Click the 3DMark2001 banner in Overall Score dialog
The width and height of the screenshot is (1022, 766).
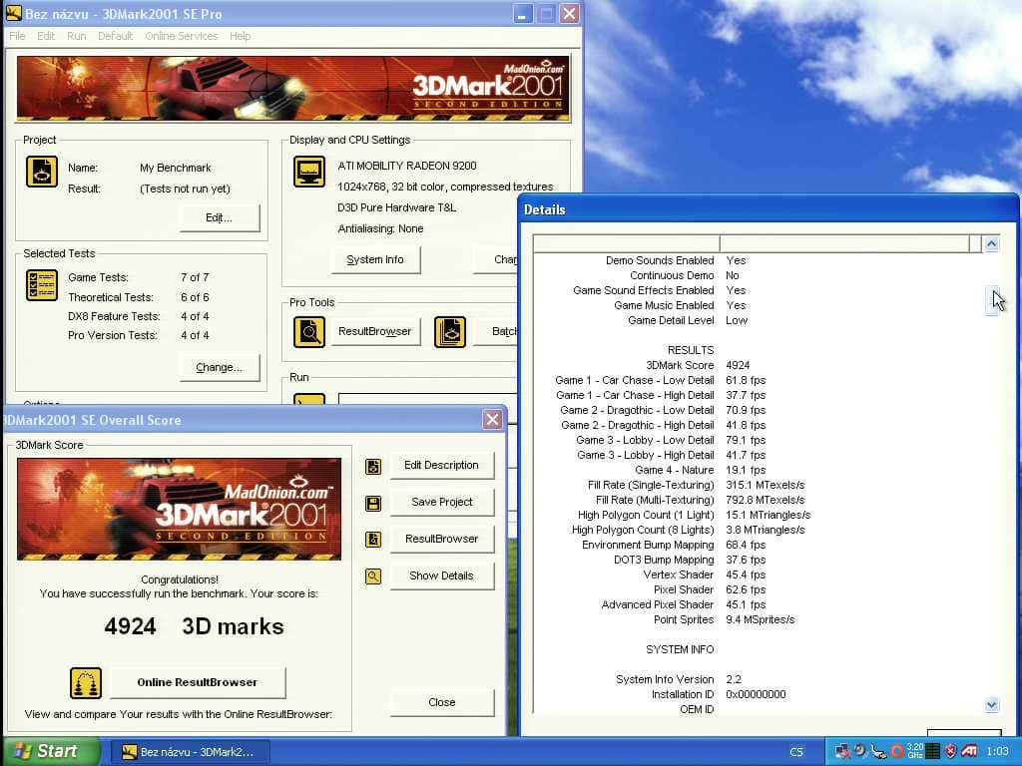tap(180, 510)
